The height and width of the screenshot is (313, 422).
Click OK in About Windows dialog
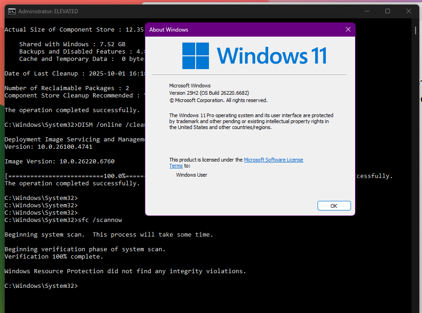pyautogui.click(x=334, y=206)
